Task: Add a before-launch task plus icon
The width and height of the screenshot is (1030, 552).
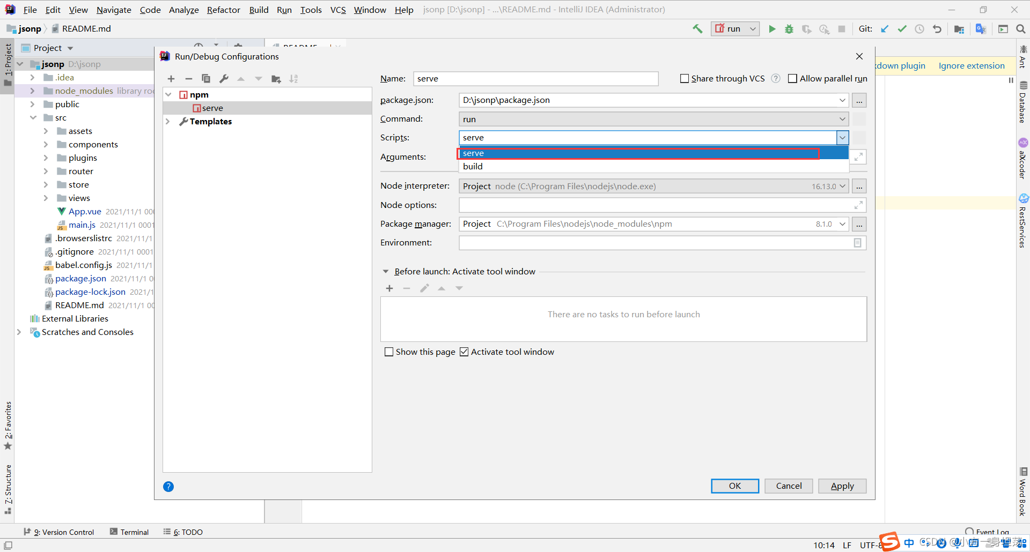Action: point(389,288)
